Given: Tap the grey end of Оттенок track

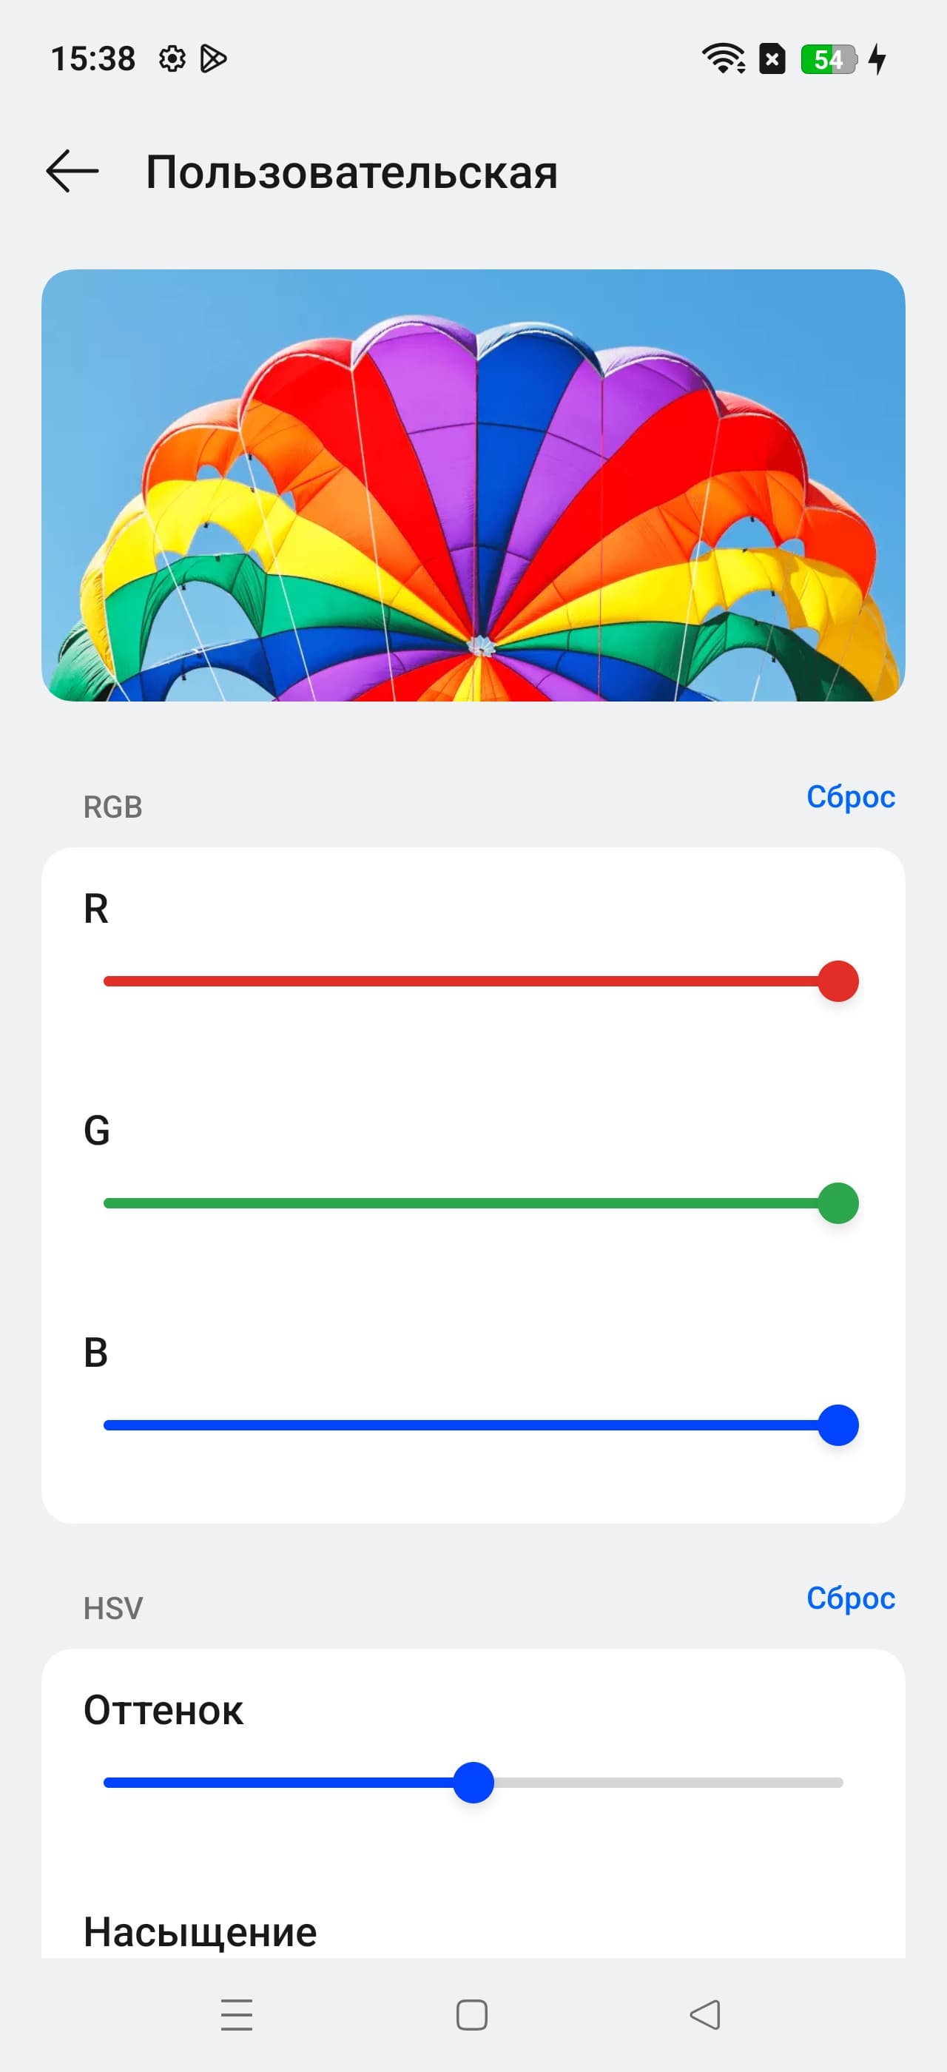Looking at the screenshot, I should [828, 1783].
